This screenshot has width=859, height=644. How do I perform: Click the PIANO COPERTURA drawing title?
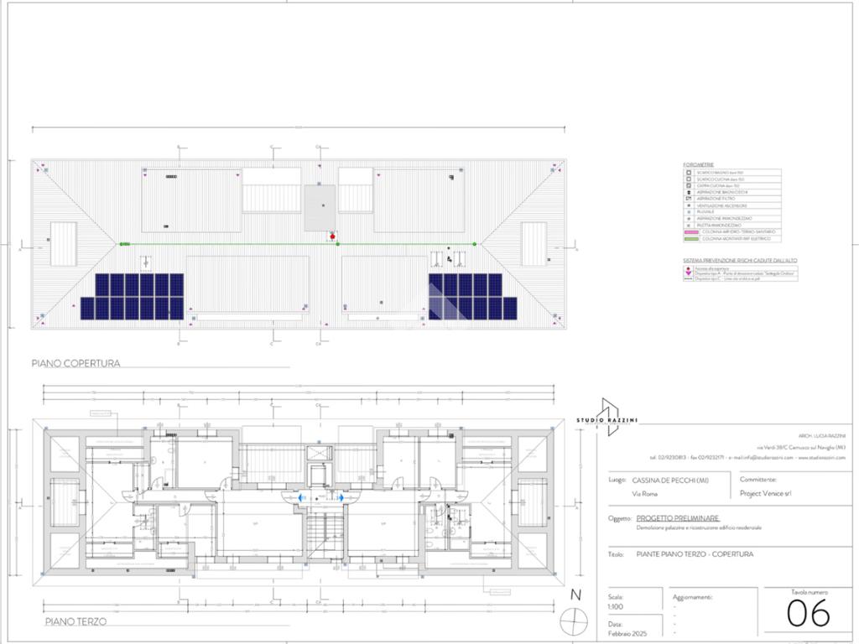pyautogui.click(x=76, y=364)
